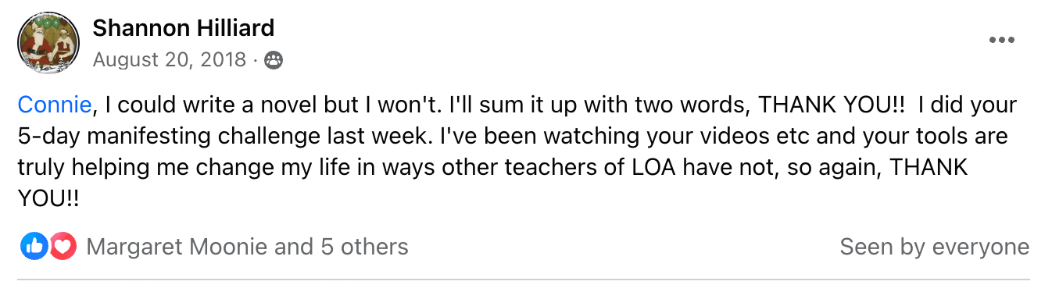1052x292 pixels.
Task: Open the August 20, 2018 post timestamp
Action: coord(170,60)
